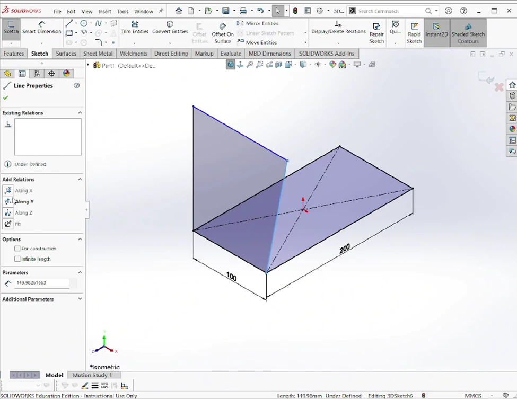Screen dimensions: 517x399
Task: Click Offset On Surface tool
Action: [223, 33]
